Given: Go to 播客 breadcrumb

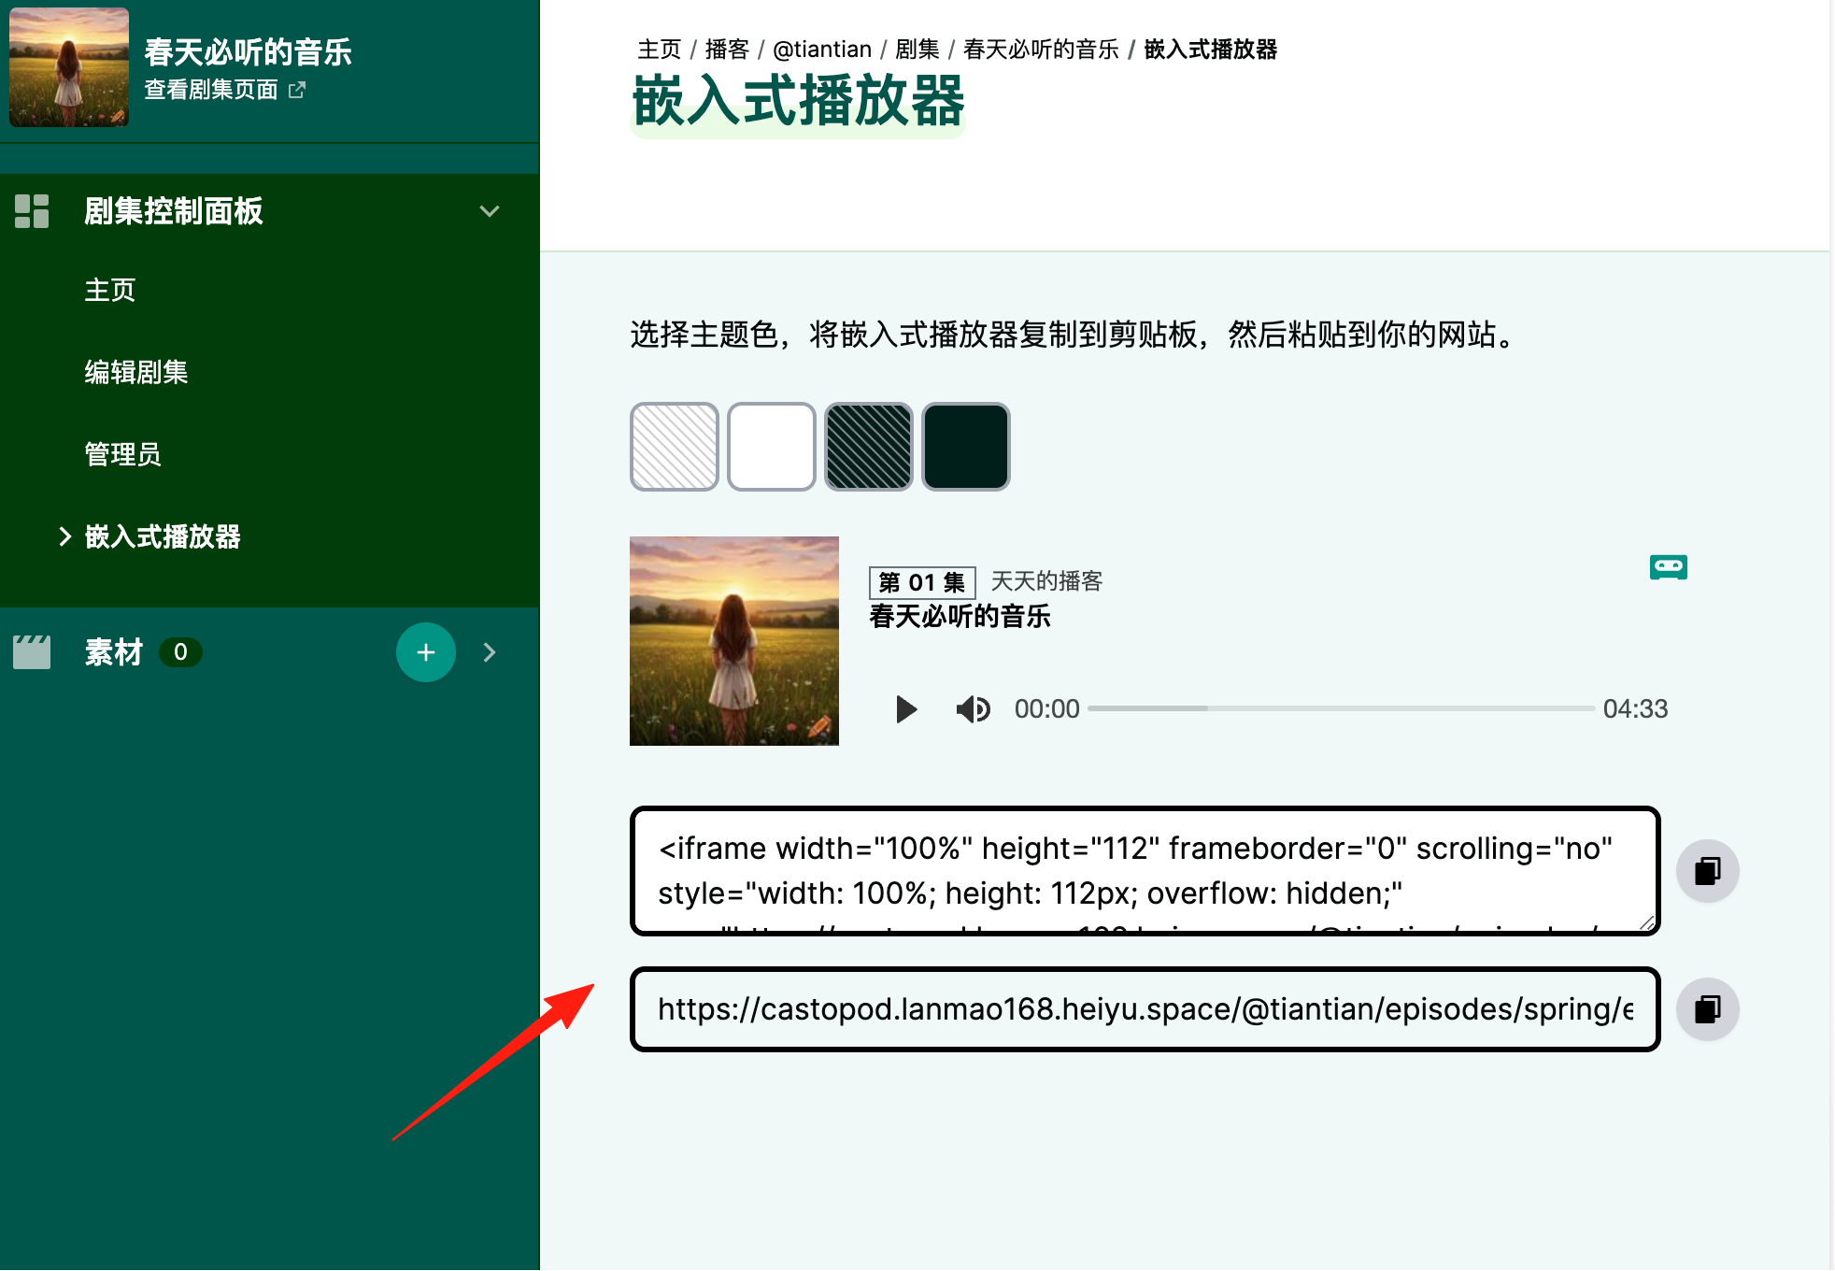Looking at the screenshot, I should click(x=727, y=49).
